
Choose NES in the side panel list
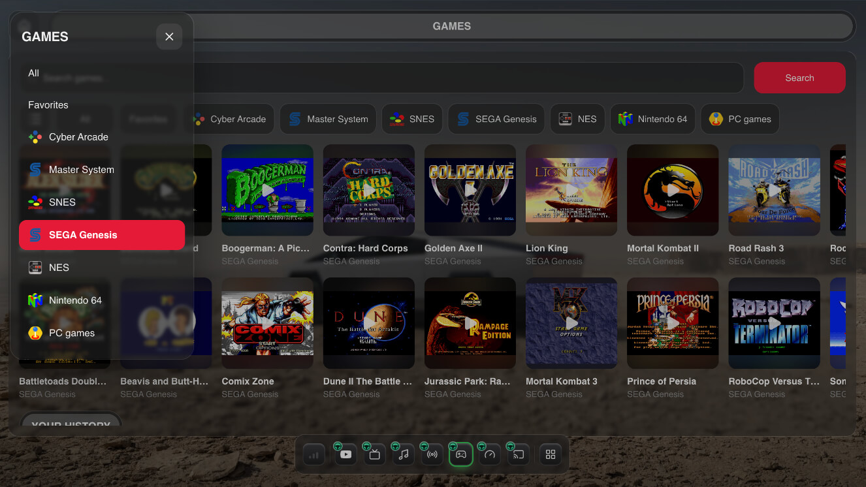click(x=101, y=268)
